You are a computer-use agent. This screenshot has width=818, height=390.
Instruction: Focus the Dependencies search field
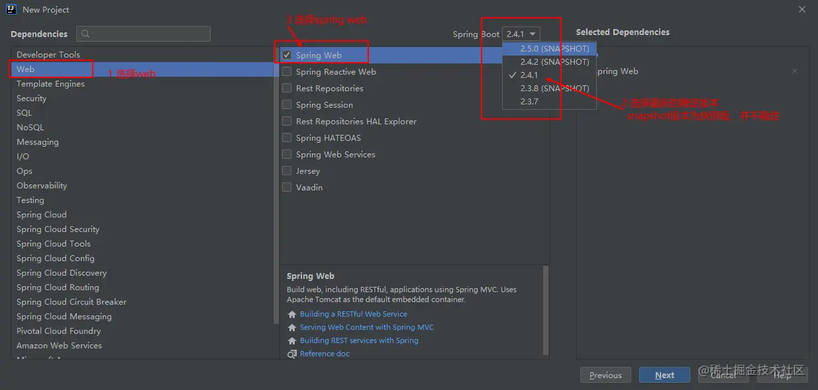click(143, 34)
